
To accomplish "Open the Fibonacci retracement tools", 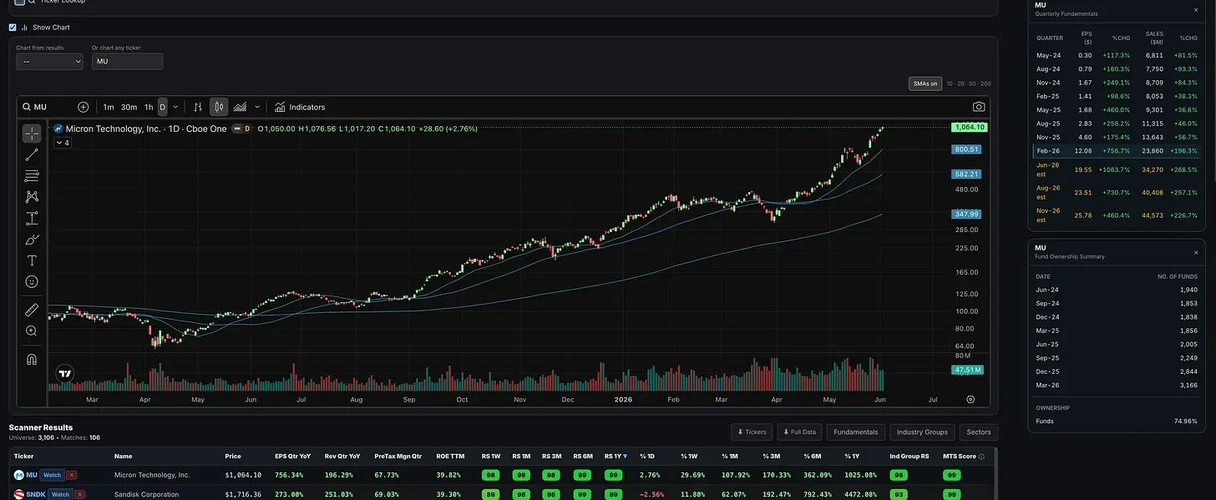I will tap(32, 175).
